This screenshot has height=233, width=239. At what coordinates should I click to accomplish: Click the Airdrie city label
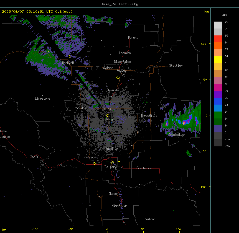tap(112, 149)
